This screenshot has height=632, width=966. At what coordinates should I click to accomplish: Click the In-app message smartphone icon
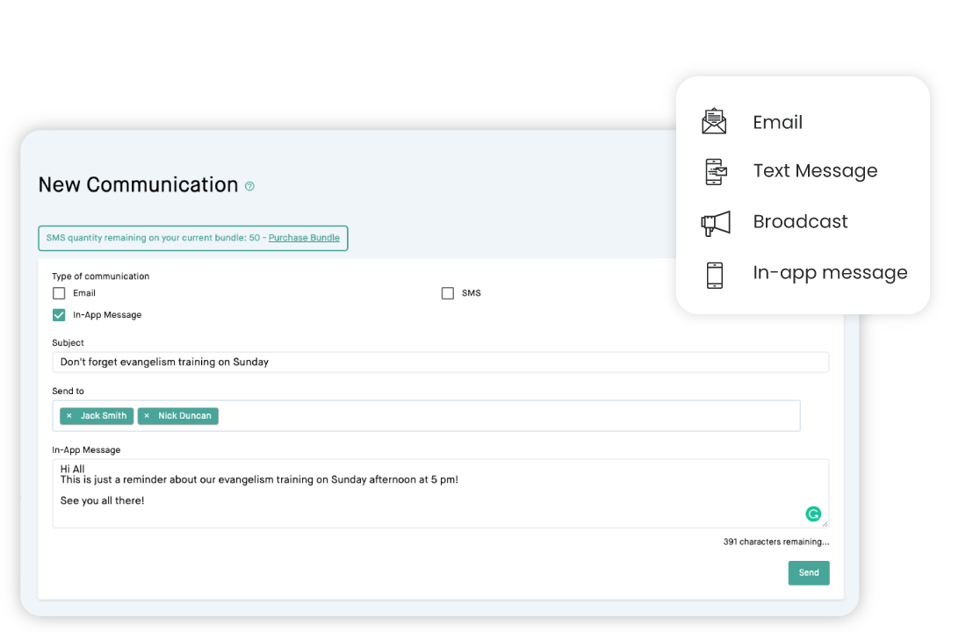coord(715,275)
